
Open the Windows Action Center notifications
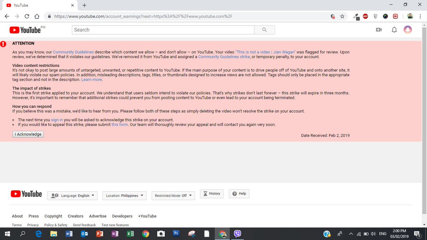coord(417,234)
